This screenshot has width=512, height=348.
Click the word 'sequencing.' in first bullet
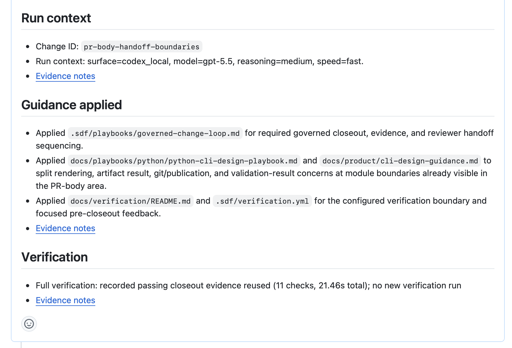click(x=59, y=146)
